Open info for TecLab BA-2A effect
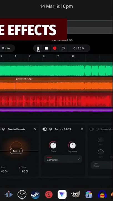This screenshot has width=113, height=201. [51, 129]
